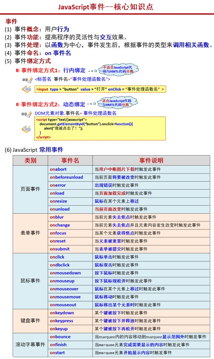The image size is (214, 359).
Task: Click the description 鼠标移出某个元素时触发此事件
Action: click(x=128, y=305)
